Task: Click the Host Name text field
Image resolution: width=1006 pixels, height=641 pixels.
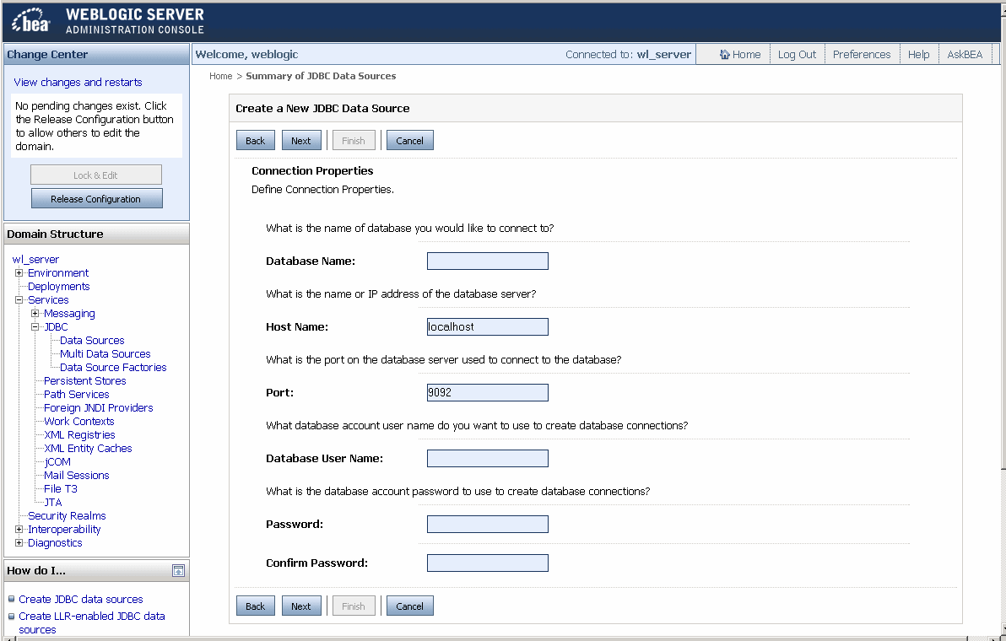Action: click(x=487, y=326)
